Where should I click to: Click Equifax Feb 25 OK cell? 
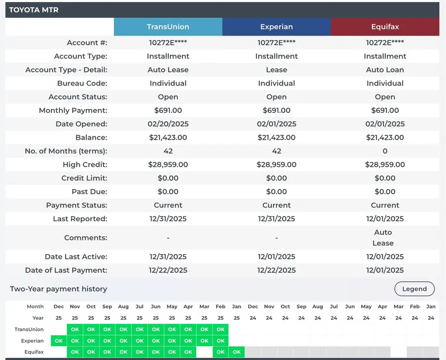(x=221, y=352)
